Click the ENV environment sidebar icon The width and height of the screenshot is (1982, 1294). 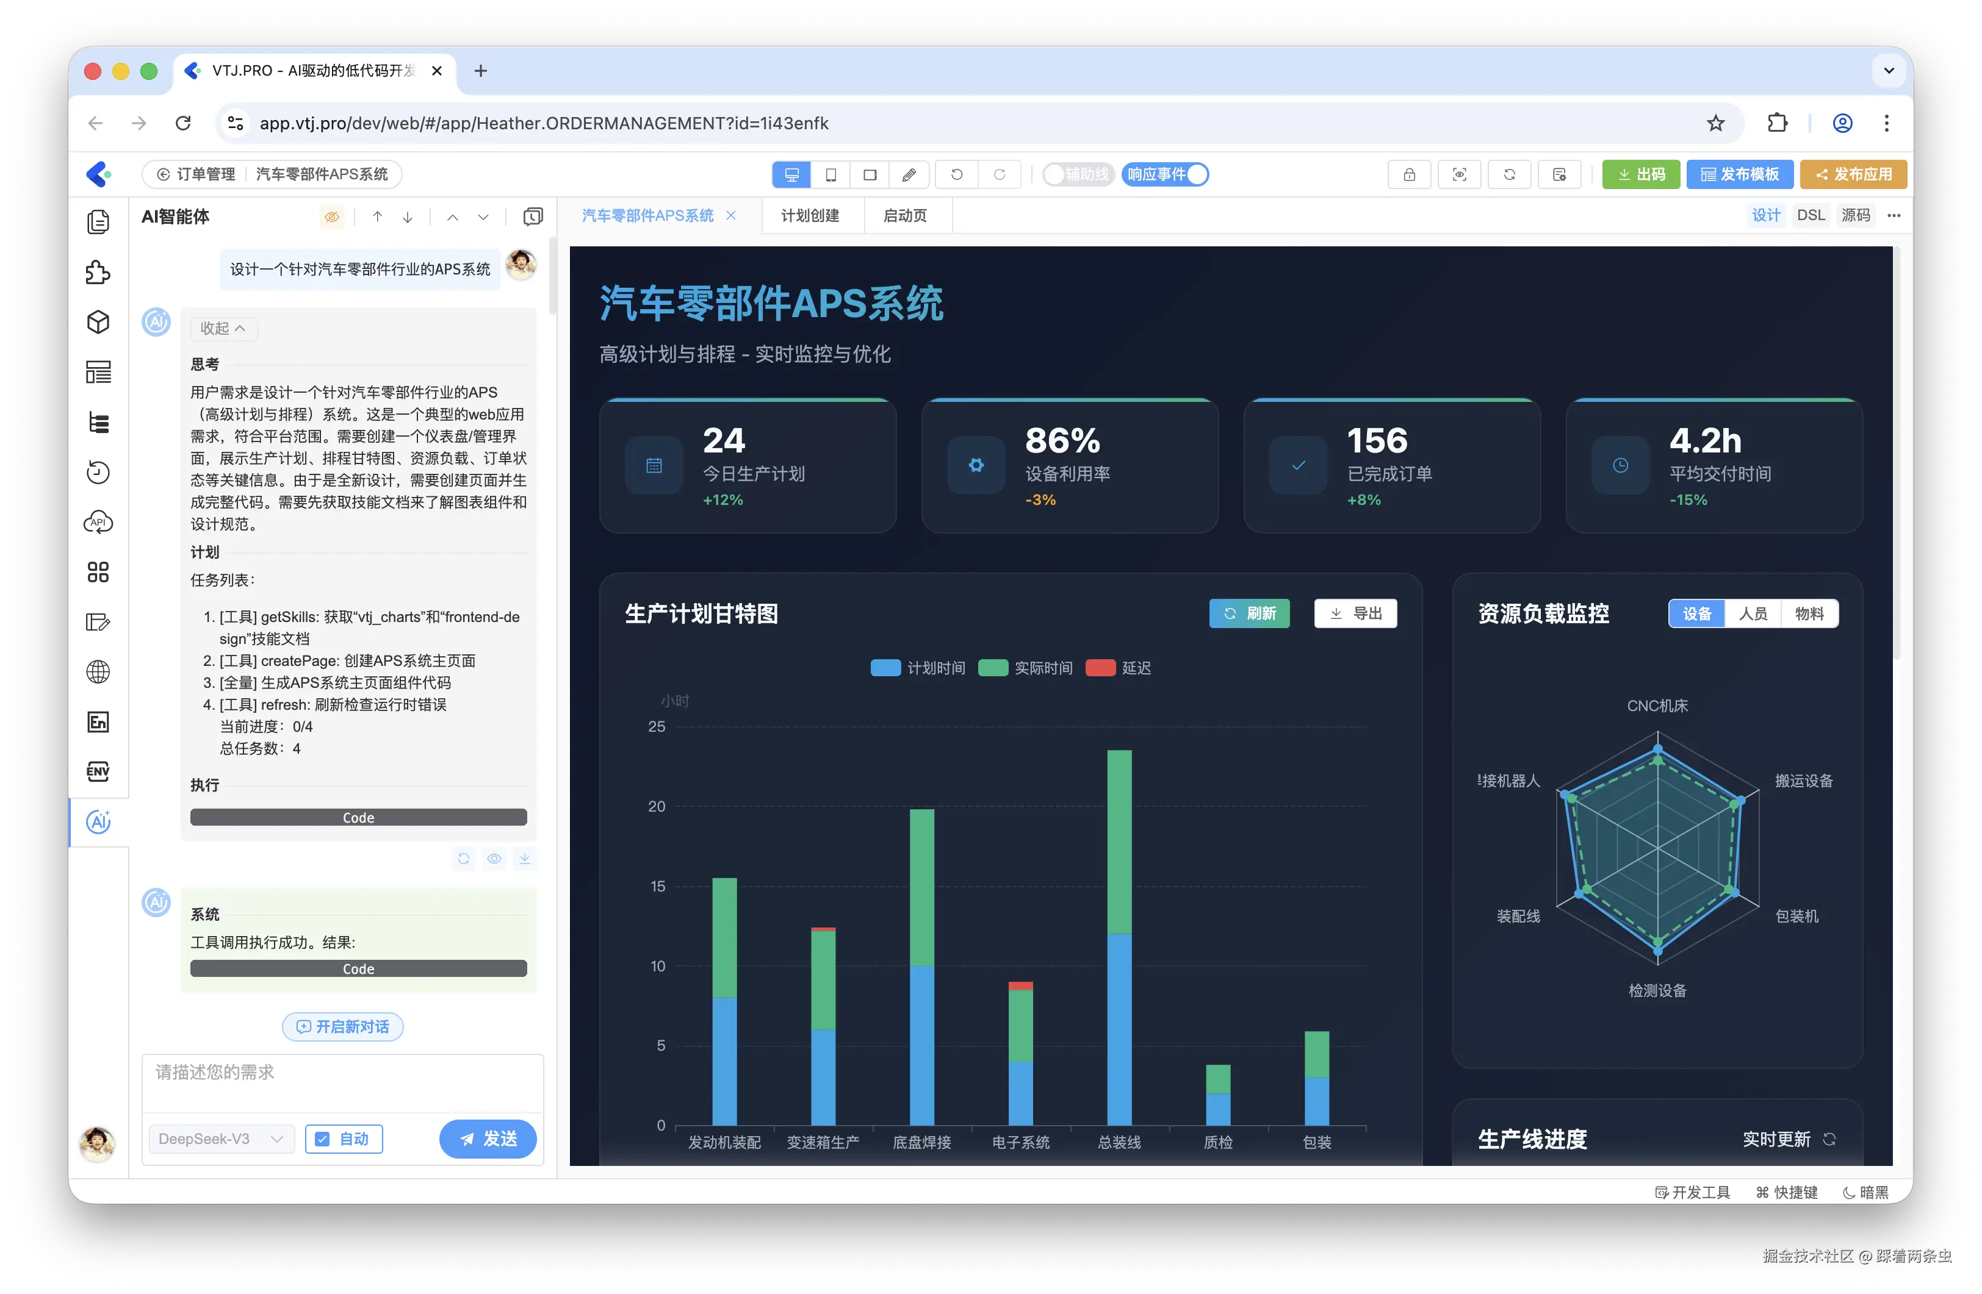(98, 771)
